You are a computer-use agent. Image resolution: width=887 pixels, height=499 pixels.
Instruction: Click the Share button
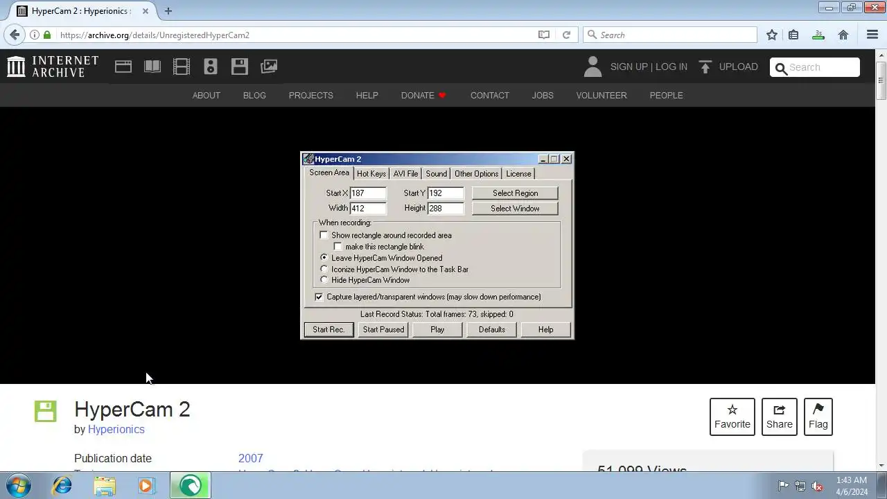(779, 417)
